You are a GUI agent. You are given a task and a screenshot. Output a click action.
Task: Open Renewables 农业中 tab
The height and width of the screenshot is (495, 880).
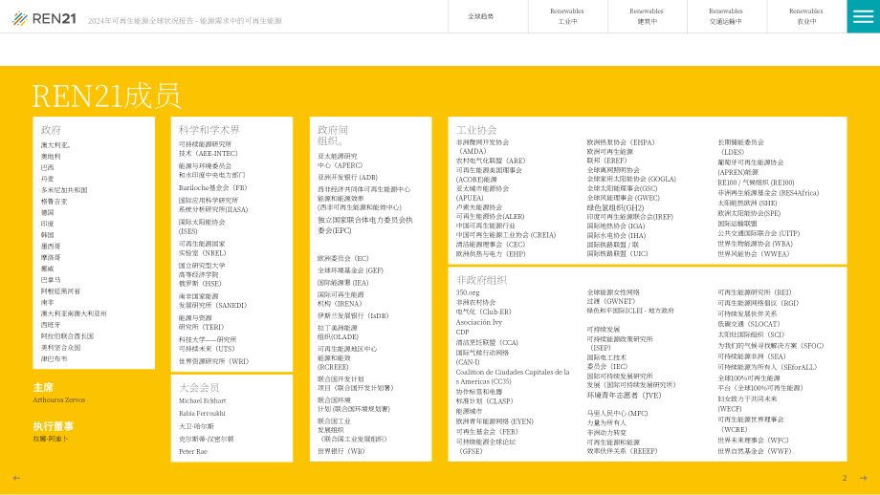tap(806, 16)
